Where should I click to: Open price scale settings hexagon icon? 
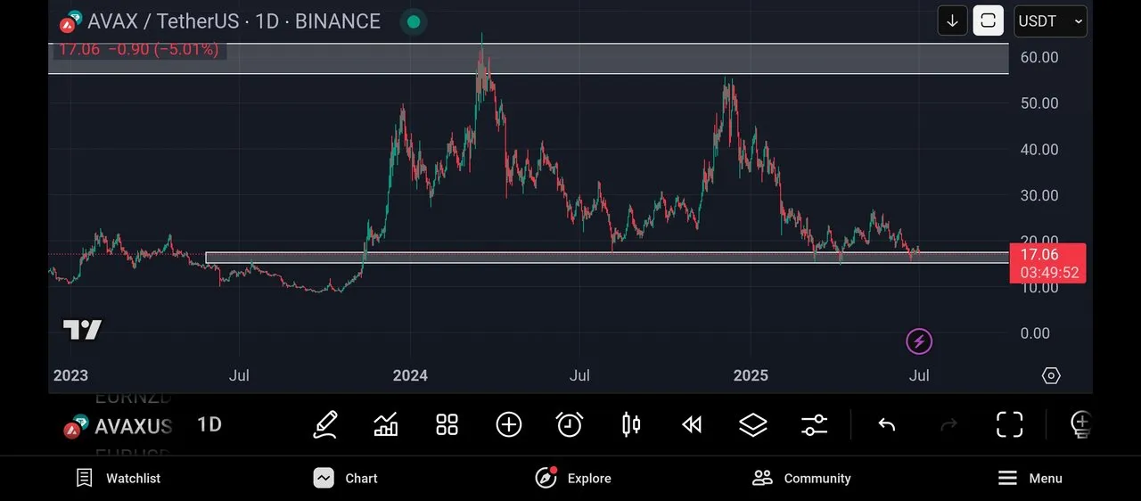click(1051, 375)
